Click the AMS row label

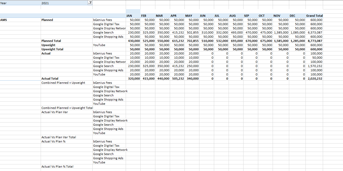(4, 20)
